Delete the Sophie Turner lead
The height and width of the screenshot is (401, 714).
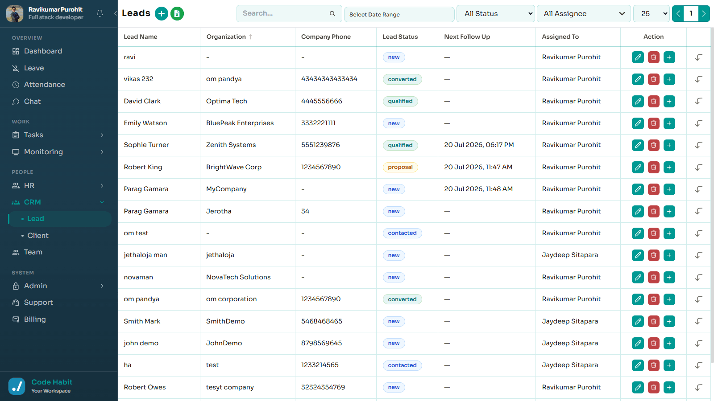[x=654, y=145]
